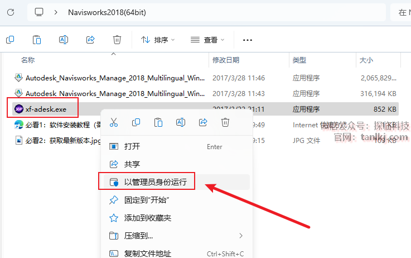
Task: Expand the chevron after the PC icon
Action: pos(56,12)
